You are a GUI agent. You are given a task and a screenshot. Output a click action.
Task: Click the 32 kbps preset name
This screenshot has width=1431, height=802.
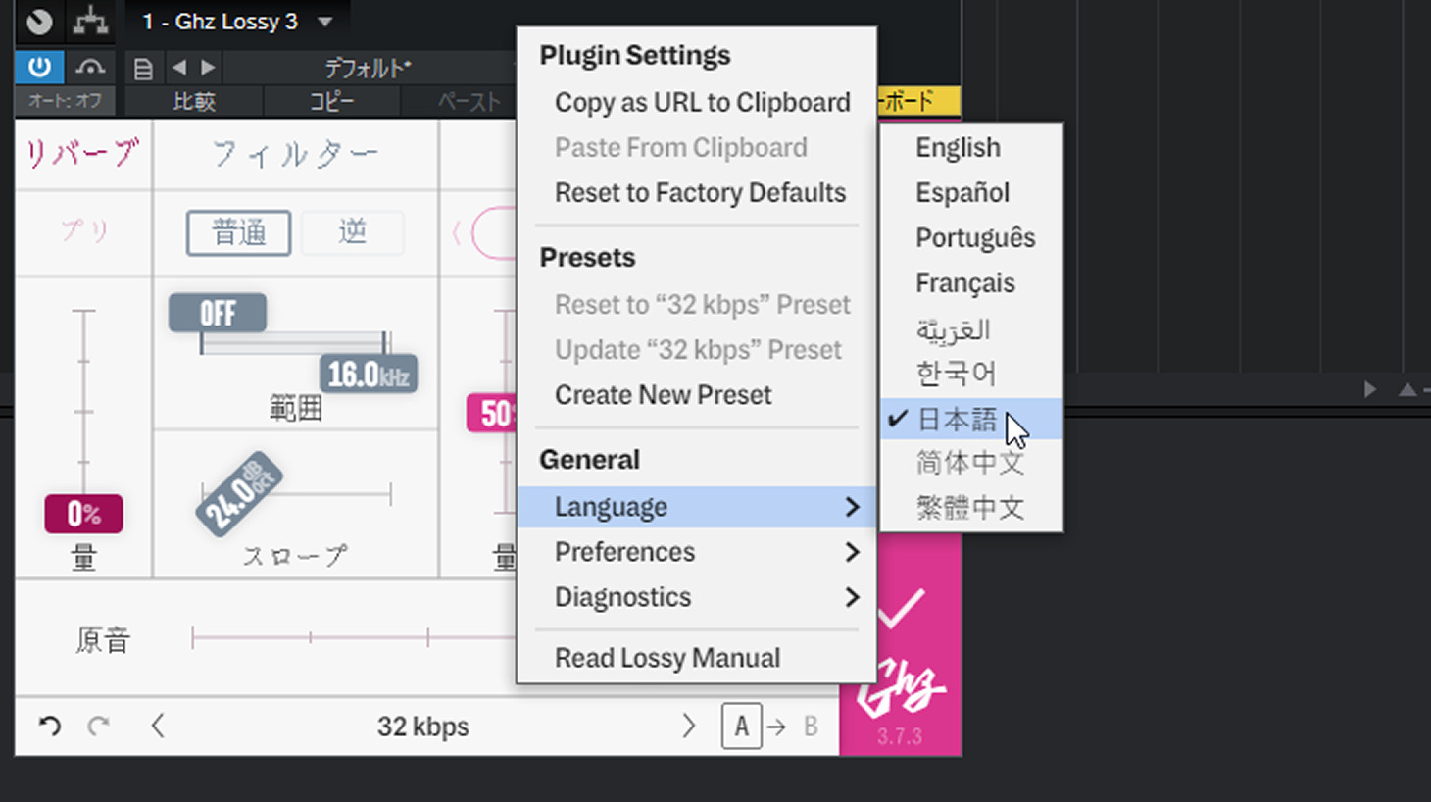[423, 727]
